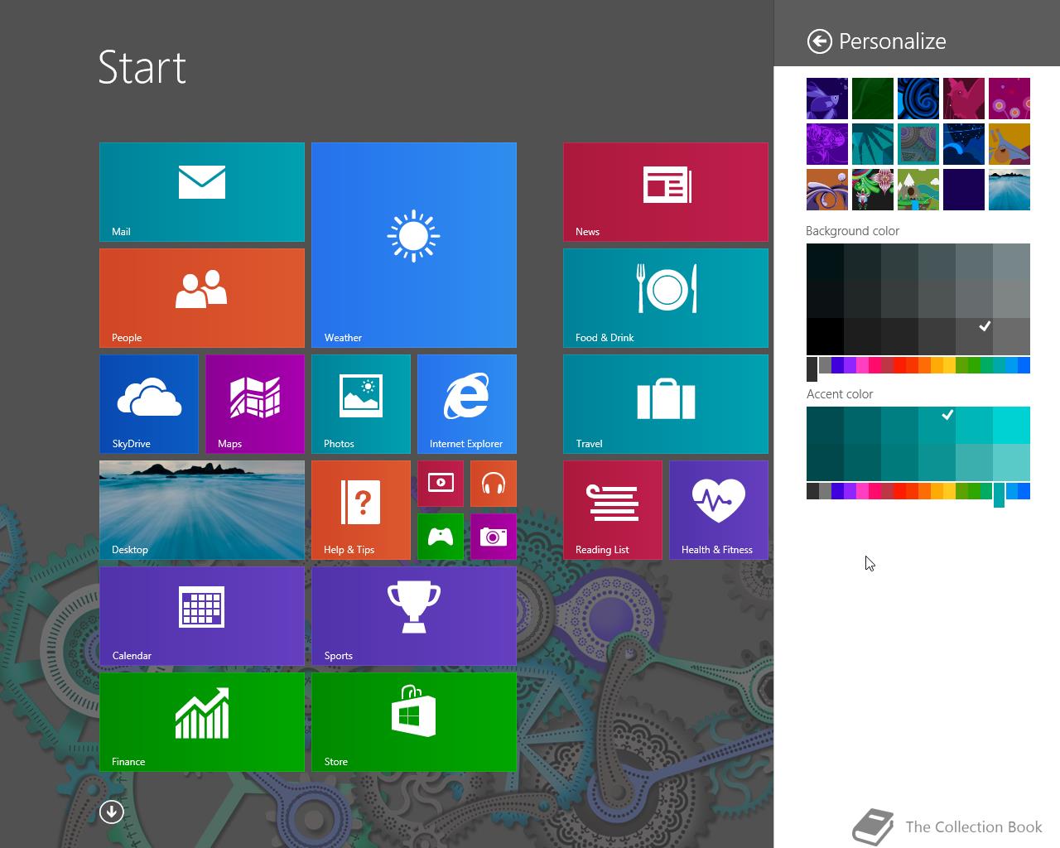This screenshot has width=1060, height=848.
Task: Launch the Calendar tile
Action: pos(202,616)
